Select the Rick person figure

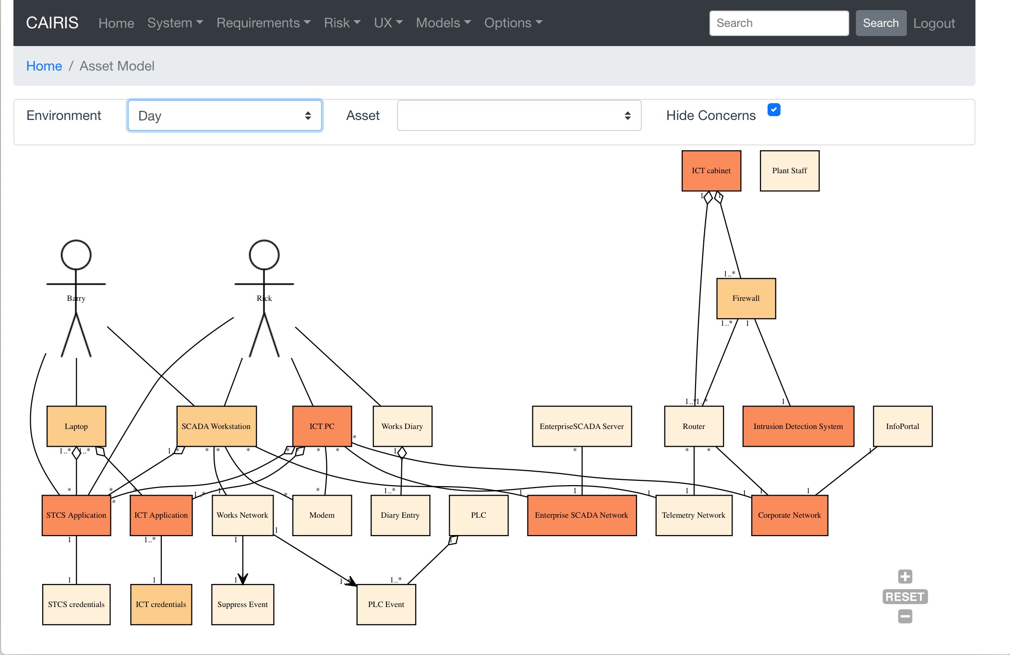[264, 298]
